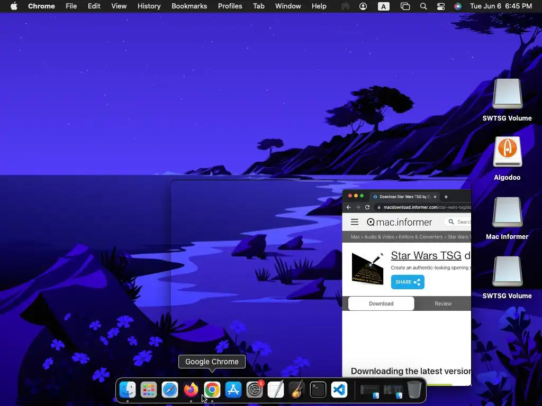Screen dimensions: 542x406
Task: Open the keyboard input source menu
Action: pos(383,6)
